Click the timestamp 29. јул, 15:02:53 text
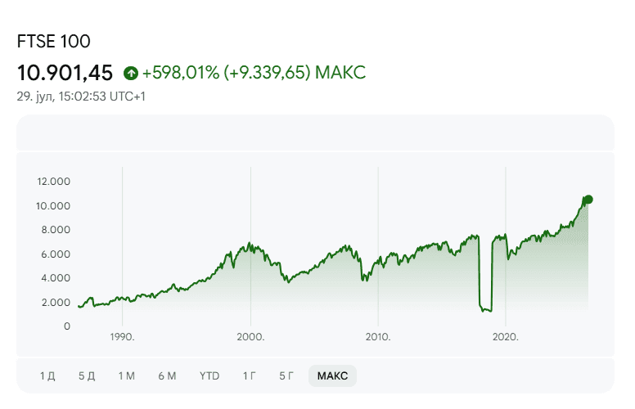635x409 pixels. click(81, 97)
